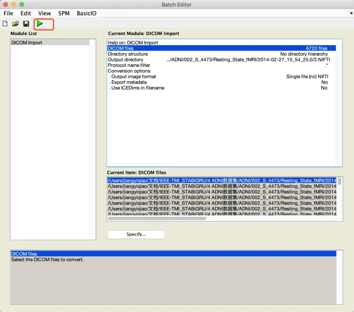Open the Edit menu
The image size is (354, 312).
click(x=25, y=13)
